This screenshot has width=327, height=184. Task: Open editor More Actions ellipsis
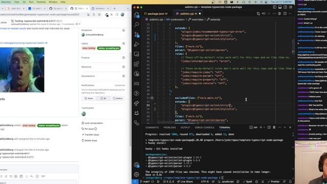point(290,14)
